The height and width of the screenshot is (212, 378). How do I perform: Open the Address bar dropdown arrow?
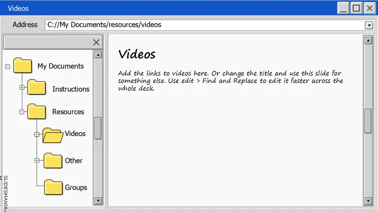(x=369, y=25)
